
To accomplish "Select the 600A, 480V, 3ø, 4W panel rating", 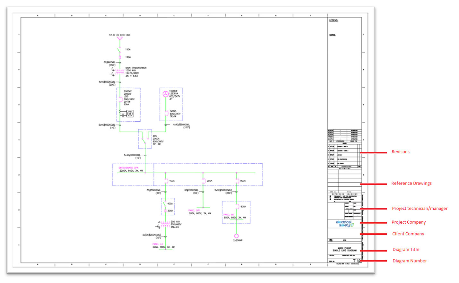I will 164,247.
